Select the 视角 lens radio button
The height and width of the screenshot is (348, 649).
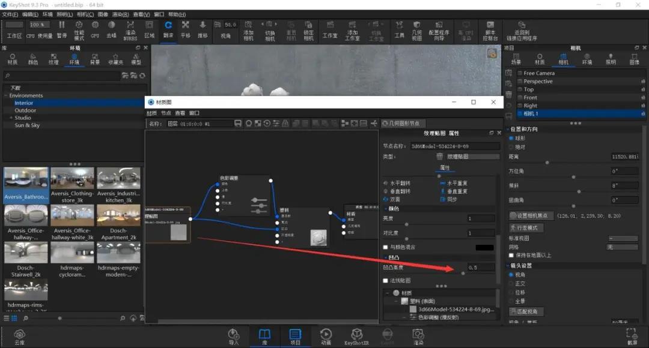pyautogui.click(x=511, y=275)
